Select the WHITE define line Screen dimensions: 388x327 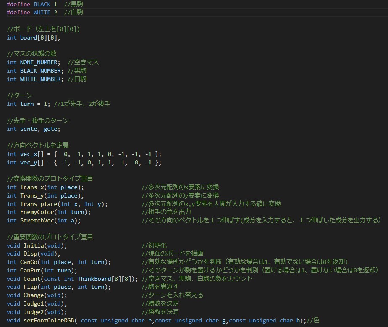click(42, 12)
